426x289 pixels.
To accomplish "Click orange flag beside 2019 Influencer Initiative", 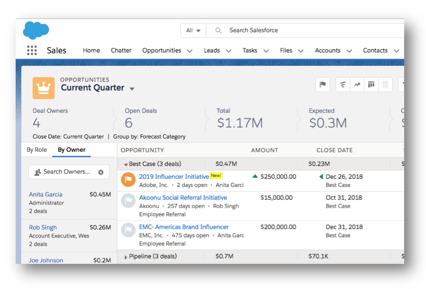I will (x=128, y=180).
